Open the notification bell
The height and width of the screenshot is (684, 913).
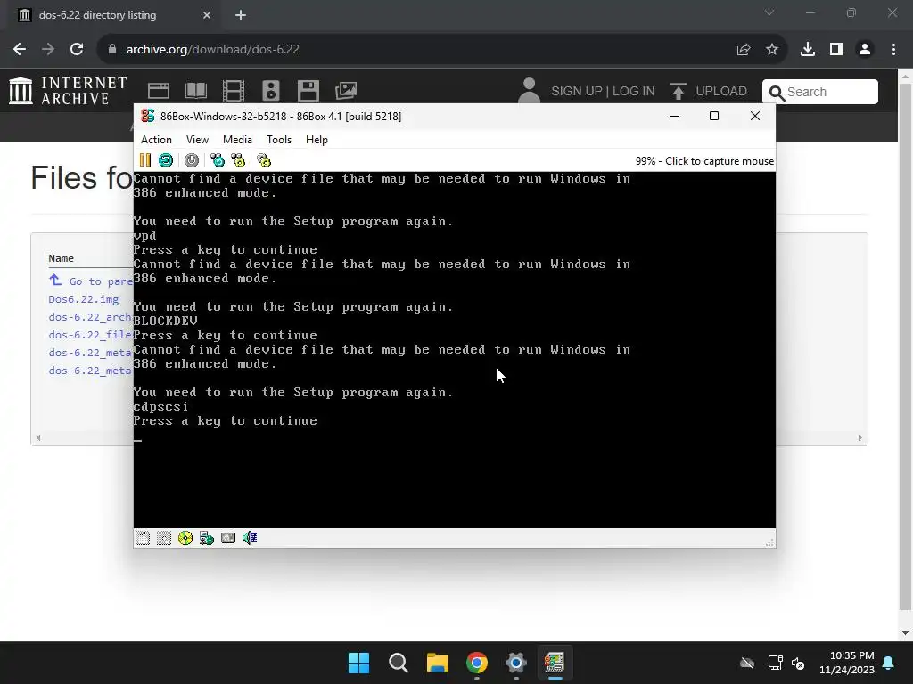coord(889,663)
